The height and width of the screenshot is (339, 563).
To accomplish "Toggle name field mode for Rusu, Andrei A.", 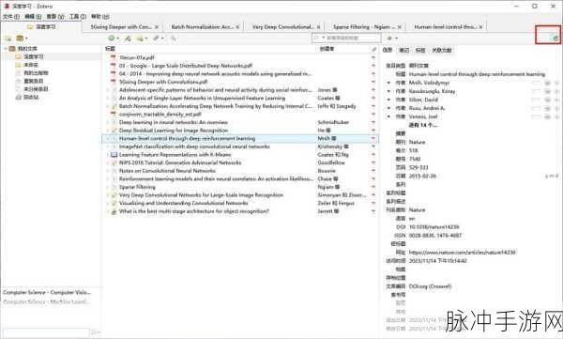I will (x=537, y=108).
